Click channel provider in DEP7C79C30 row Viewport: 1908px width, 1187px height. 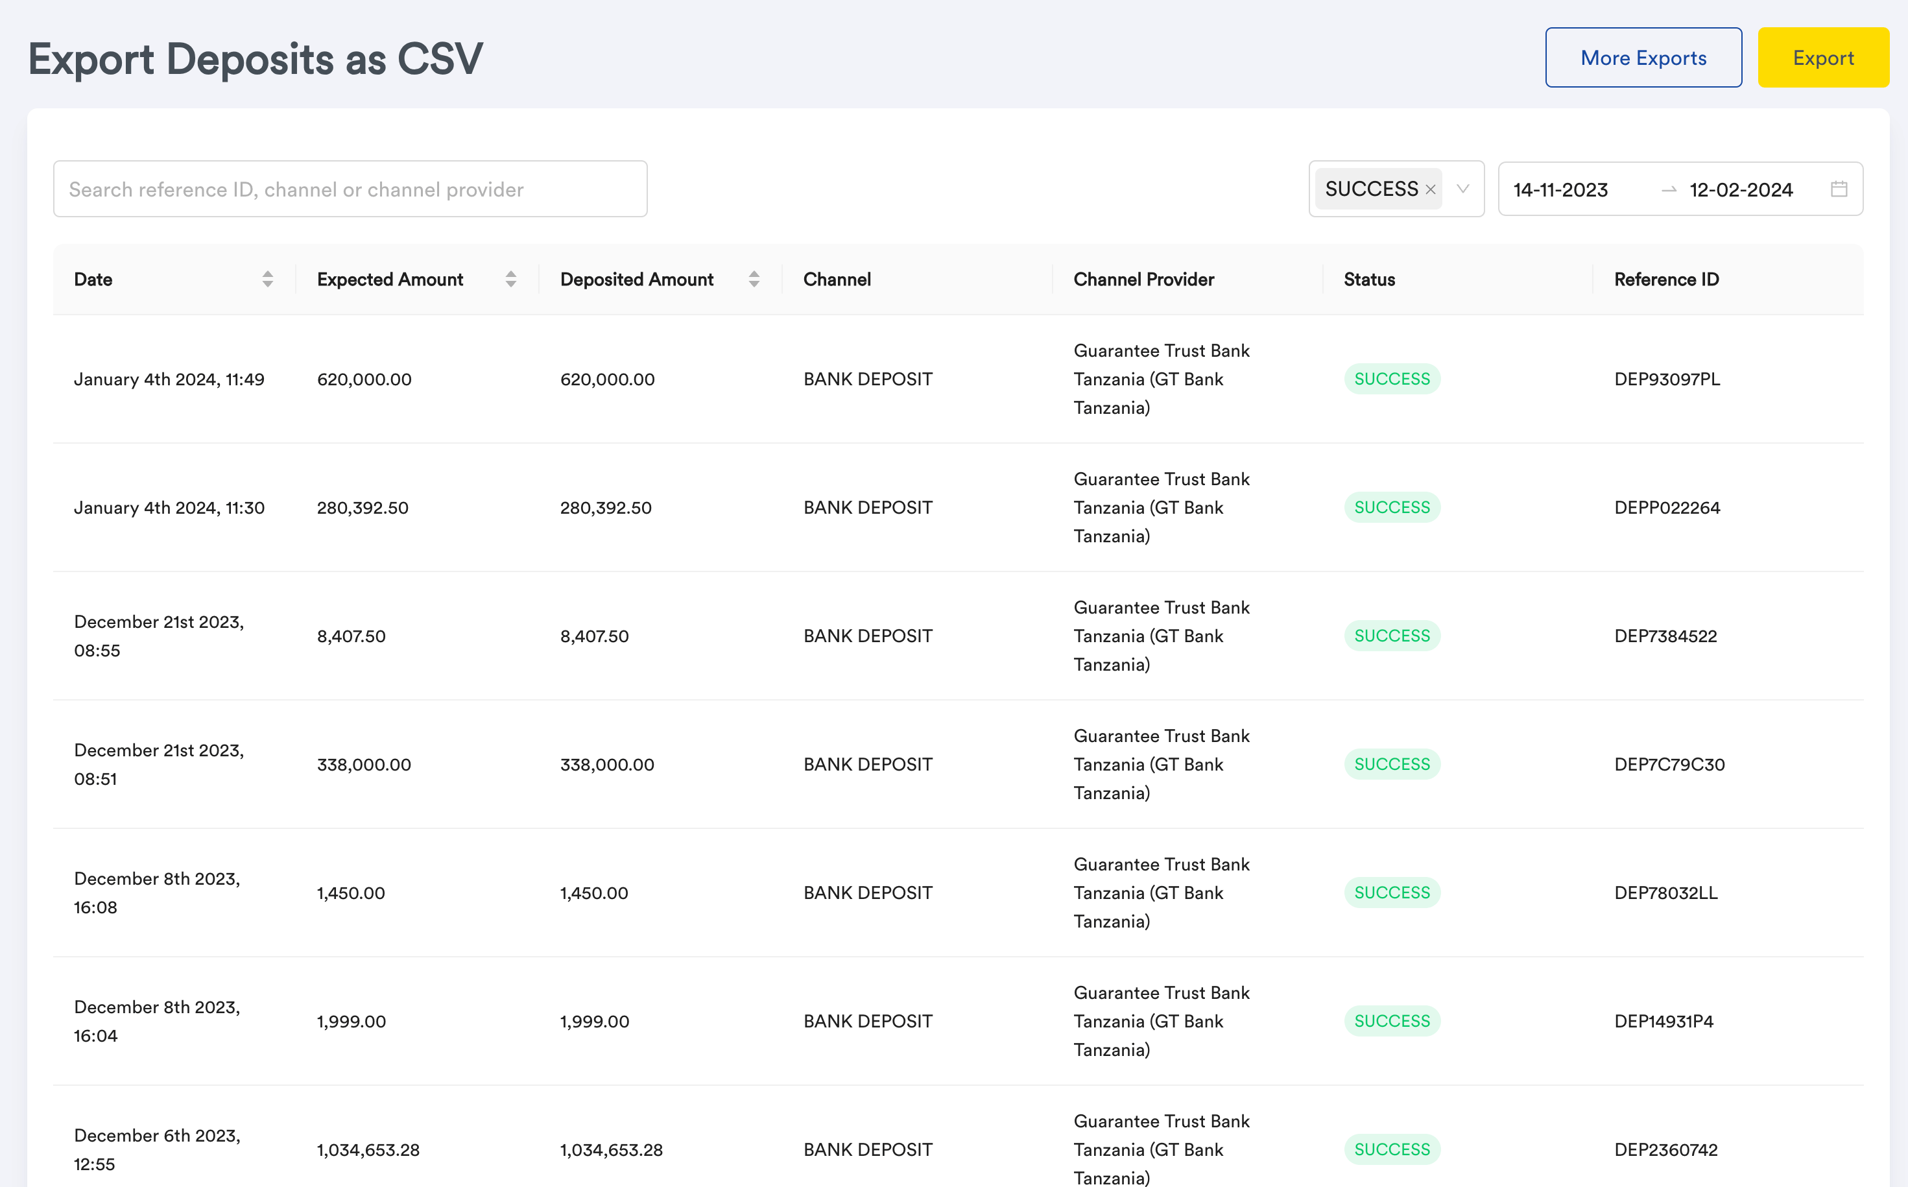[x=1162, y=765]
